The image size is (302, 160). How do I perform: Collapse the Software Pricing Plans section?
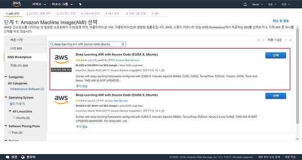coord(6,126)
